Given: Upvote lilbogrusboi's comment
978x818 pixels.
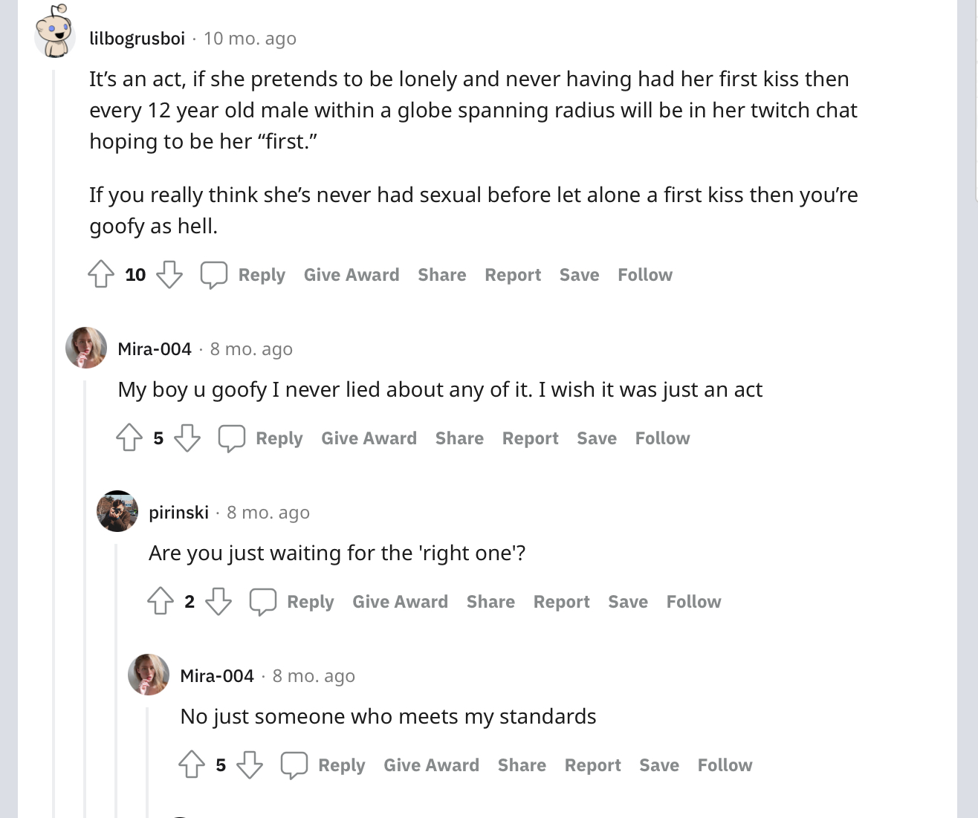Looking at the screenshot, I should [x=101, y=274].
